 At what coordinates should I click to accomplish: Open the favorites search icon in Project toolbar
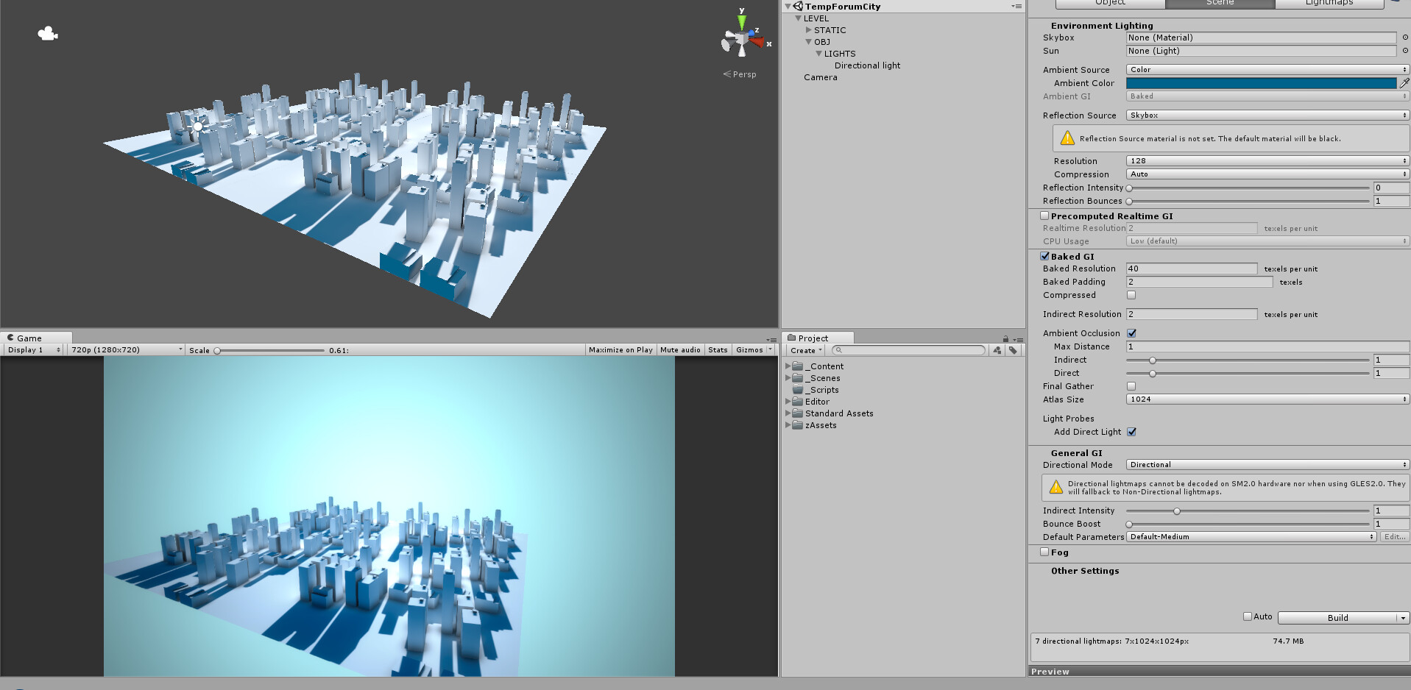point(997,350)
